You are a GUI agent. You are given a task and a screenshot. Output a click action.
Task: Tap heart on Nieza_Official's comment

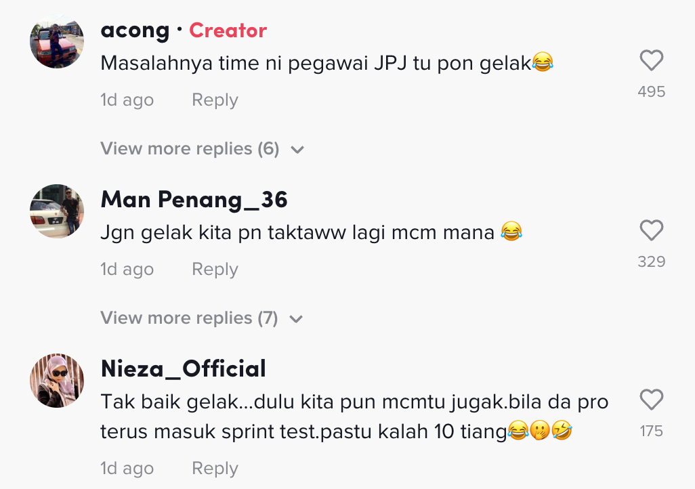[x=651, y=400]
